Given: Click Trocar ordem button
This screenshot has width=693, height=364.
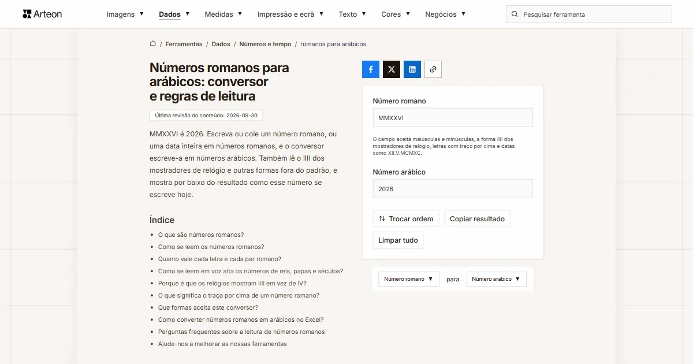Looking at the screenshot, I should (x=406, y=219).
